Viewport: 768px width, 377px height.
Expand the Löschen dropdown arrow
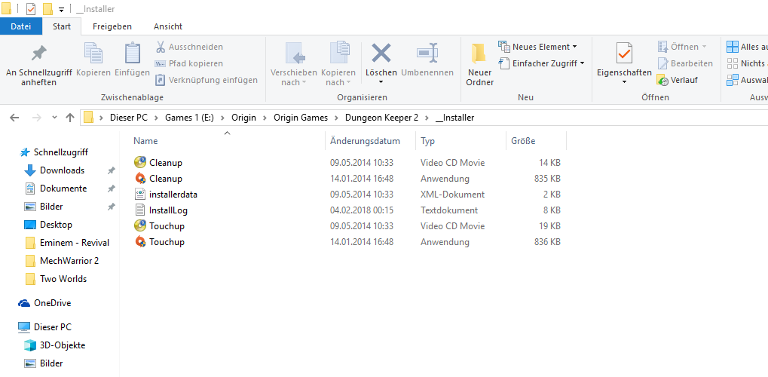[381, 82]
